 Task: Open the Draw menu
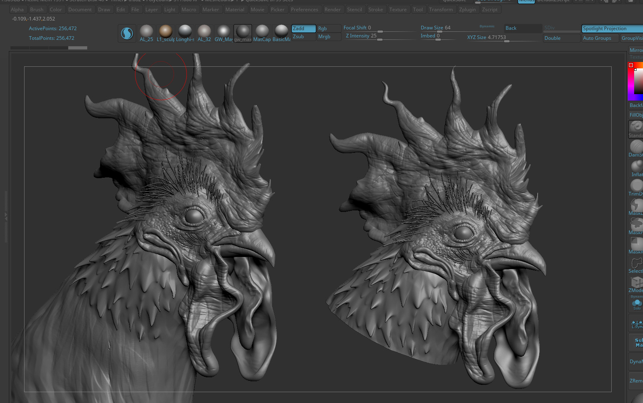(x=104, y=10)
